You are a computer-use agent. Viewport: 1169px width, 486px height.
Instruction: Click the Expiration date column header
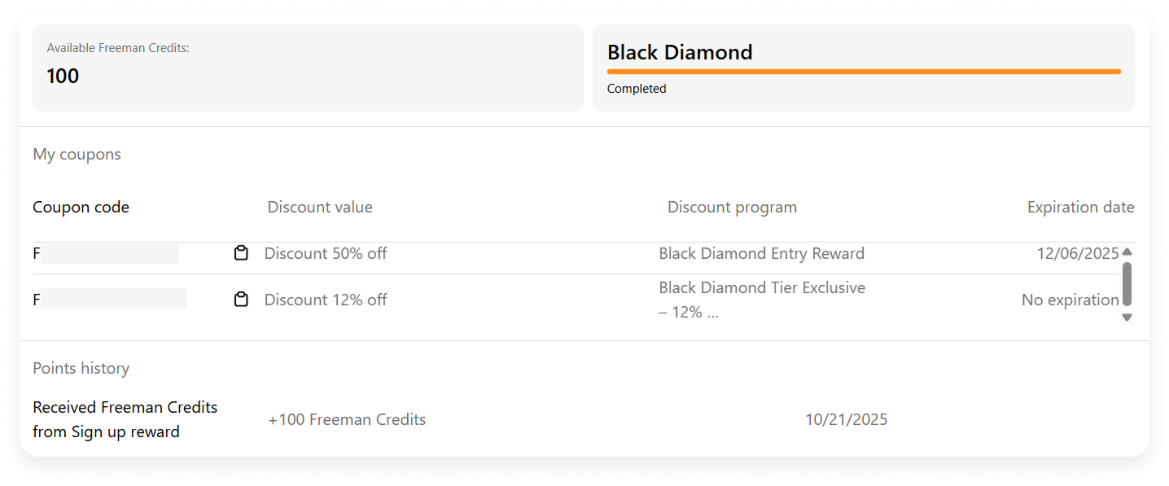tap(1080, 207)
